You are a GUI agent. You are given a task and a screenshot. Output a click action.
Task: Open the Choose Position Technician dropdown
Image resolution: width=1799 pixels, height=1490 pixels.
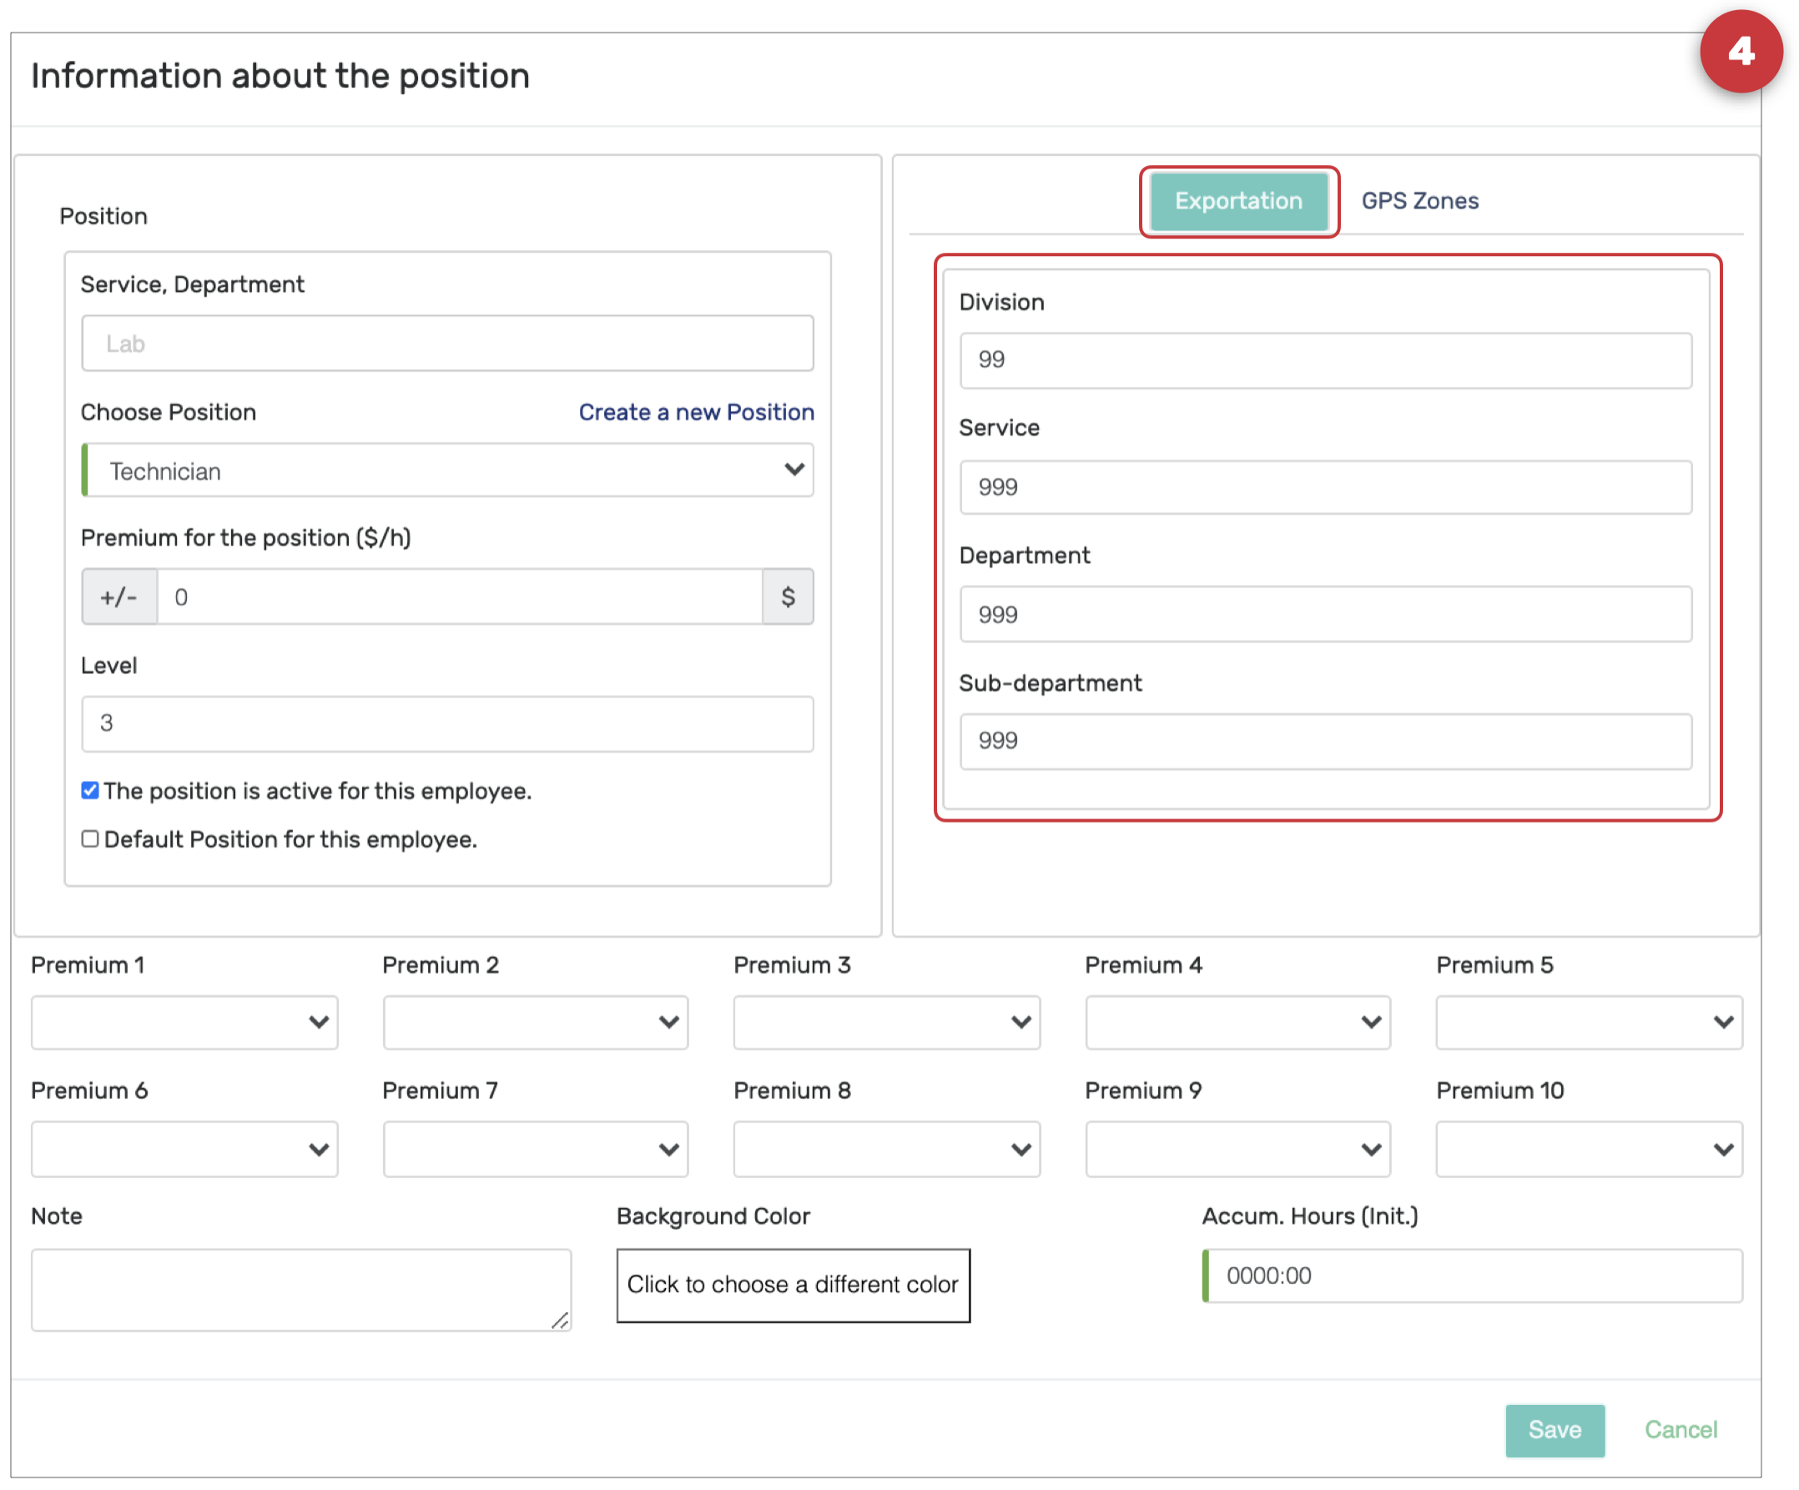[447, 471]
